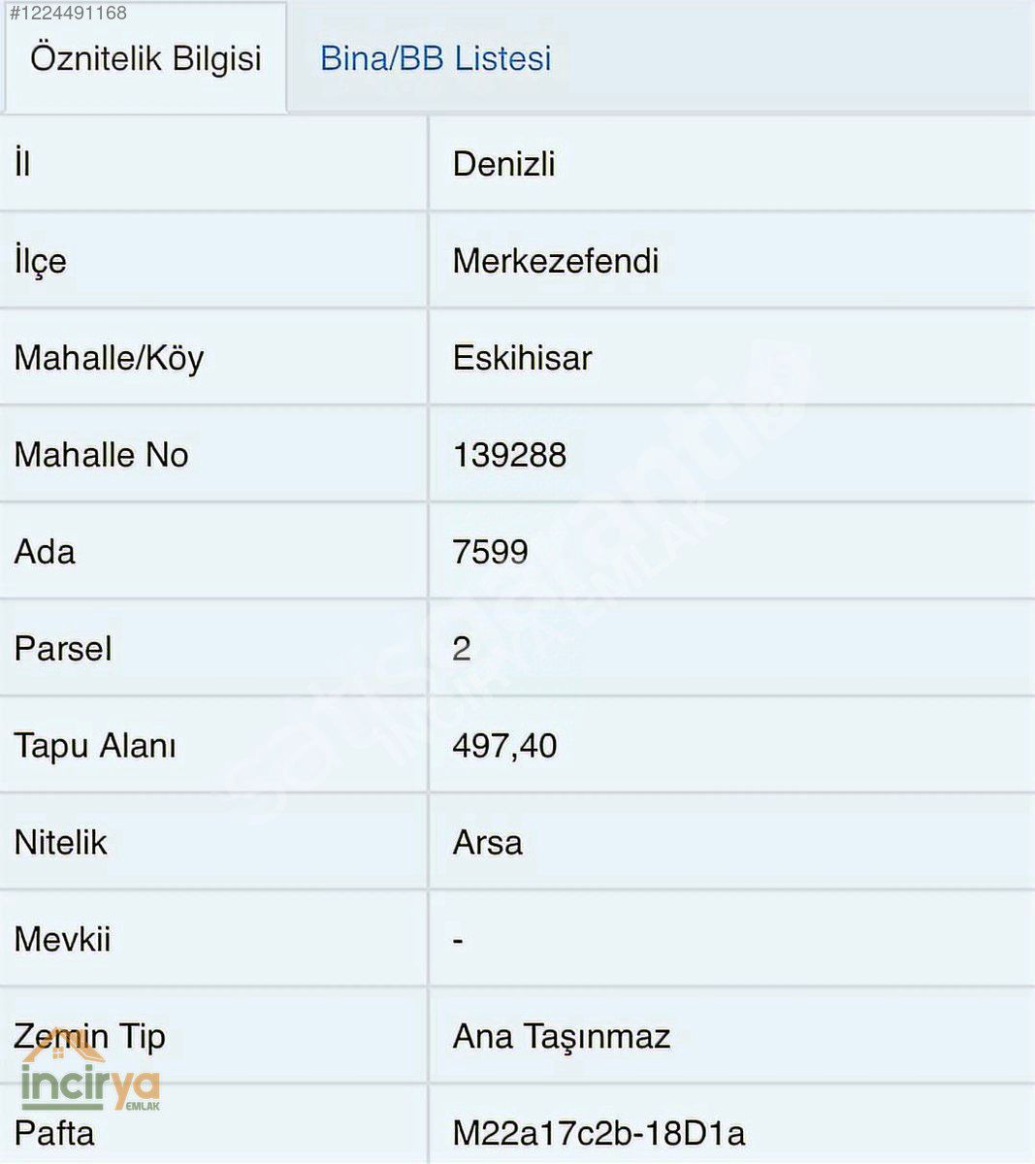Click the İl row label

pos(22,164)
